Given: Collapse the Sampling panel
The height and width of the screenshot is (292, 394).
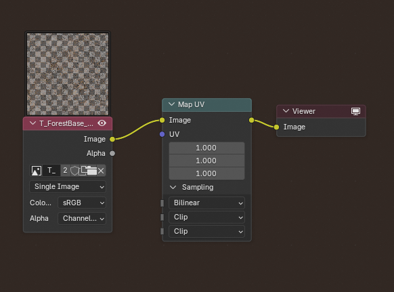Looking at the screenshot, I should coord(173,187).
